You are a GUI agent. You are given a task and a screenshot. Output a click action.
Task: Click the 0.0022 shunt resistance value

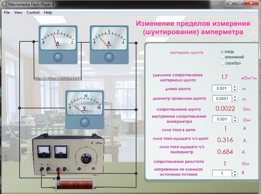[x=225, y=109]
